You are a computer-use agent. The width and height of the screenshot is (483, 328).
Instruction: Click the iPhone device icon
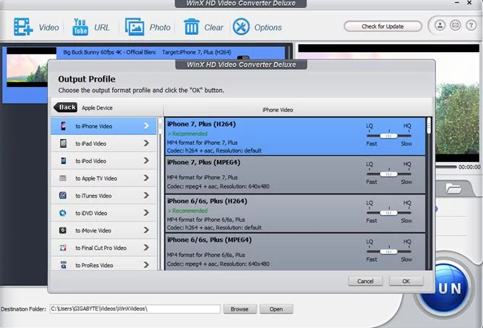pos(63,126)
